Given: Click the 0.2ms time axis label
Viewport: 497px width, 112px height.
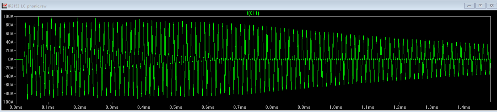Looking at the screenshot, I should pyautogui.click(x=80, y=107).
